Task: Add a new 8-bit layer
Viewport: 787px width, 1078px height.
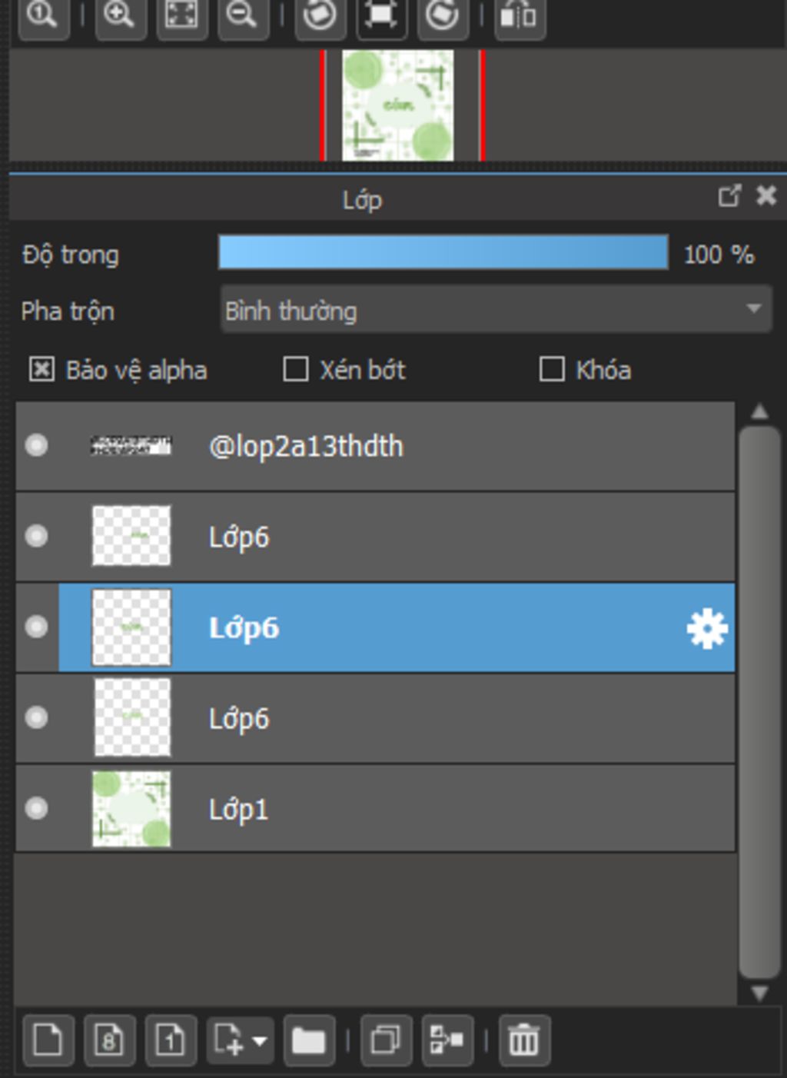Action: [x=109, y=1040]
